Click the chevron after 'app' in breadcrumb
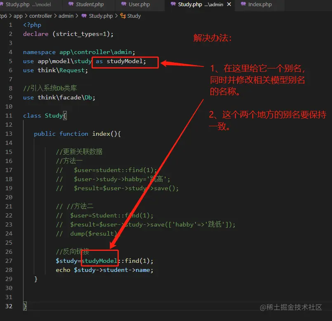332x321 pixels. [x=26, y=16]
